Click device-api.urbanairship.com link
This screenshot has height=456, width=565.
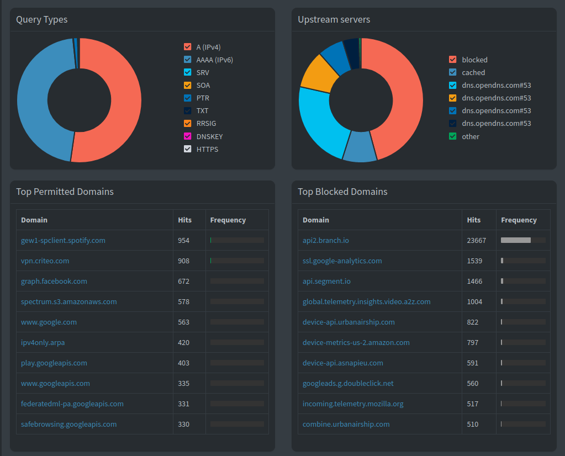[348, 322]
